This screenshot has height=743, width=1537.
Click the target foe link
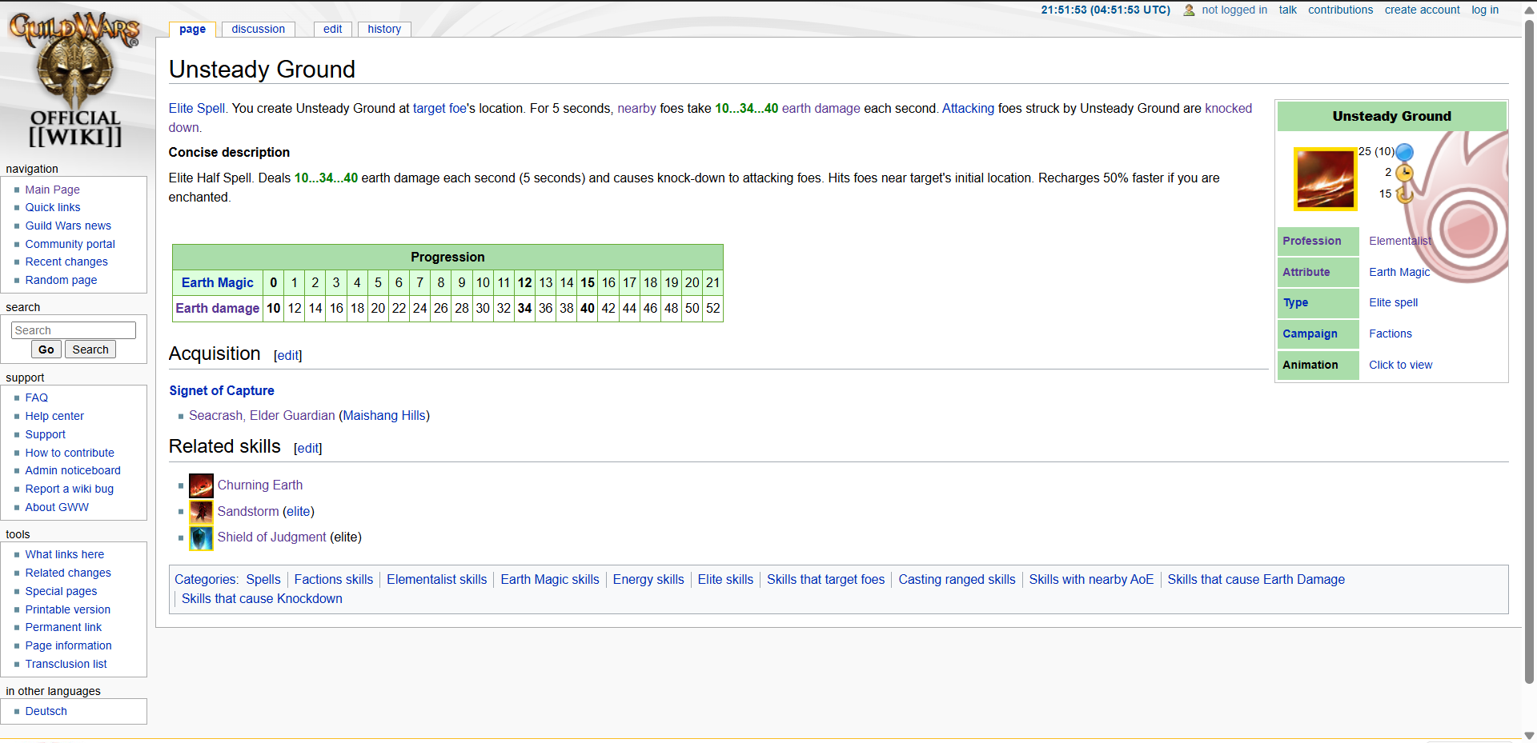click(x=439, y=109)
